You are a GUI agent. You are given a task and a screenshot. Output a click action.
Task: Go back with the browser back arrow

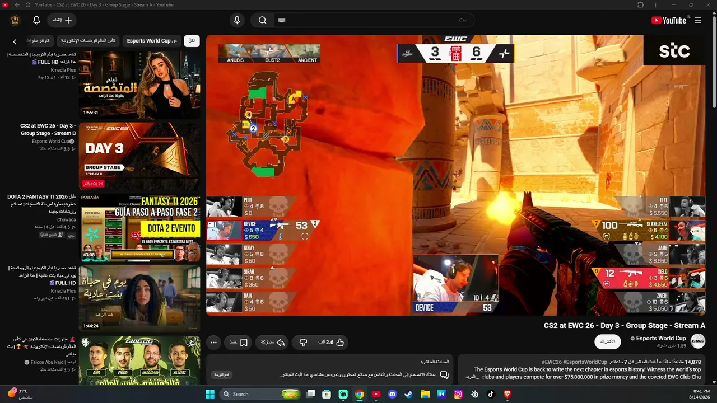click(17, 5)
